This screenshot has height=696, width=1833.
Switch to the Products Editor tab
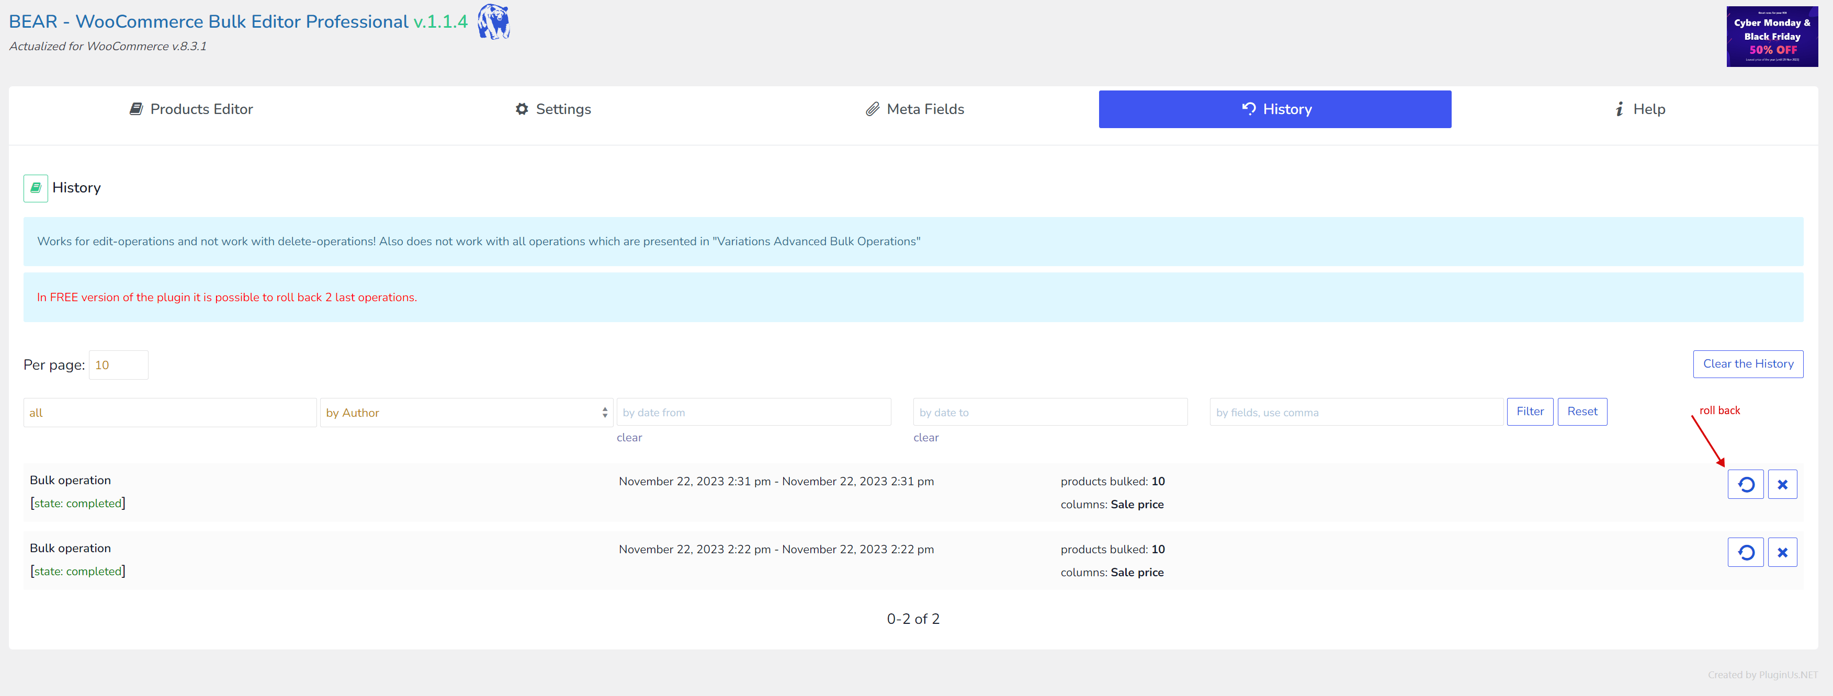pos(191,109)
